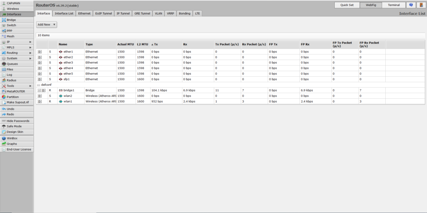Disable wlan2 with its D button
Viewport: 427px width, 213px height.
[40, 96]
